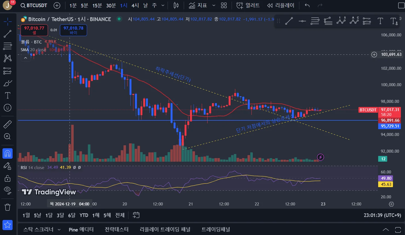Screen dimensions: 405x235
Task: Click the red 셀 sell price button
Action: 34,30
